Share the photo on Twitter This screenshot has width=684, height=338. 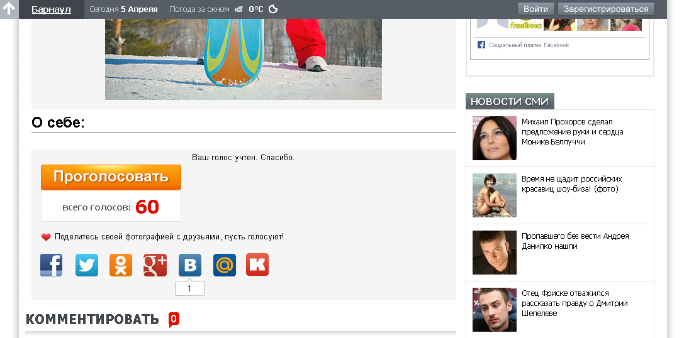coord(86,265)
